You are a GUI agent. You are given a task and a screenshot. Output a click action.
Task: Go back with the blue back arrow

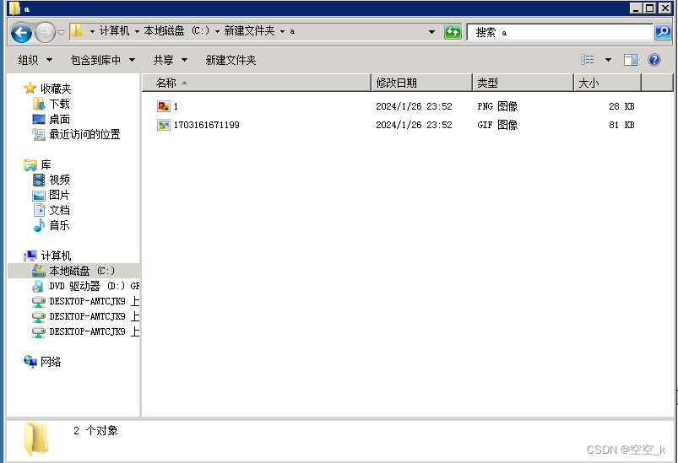point(21,32)
